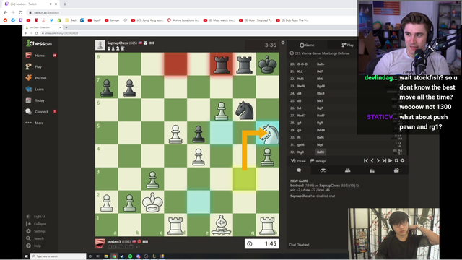Image resolution: width=462 pixels, height=260 pixels.
Task: Open the binoculars watch tab
Action: (x=323, y=170)
